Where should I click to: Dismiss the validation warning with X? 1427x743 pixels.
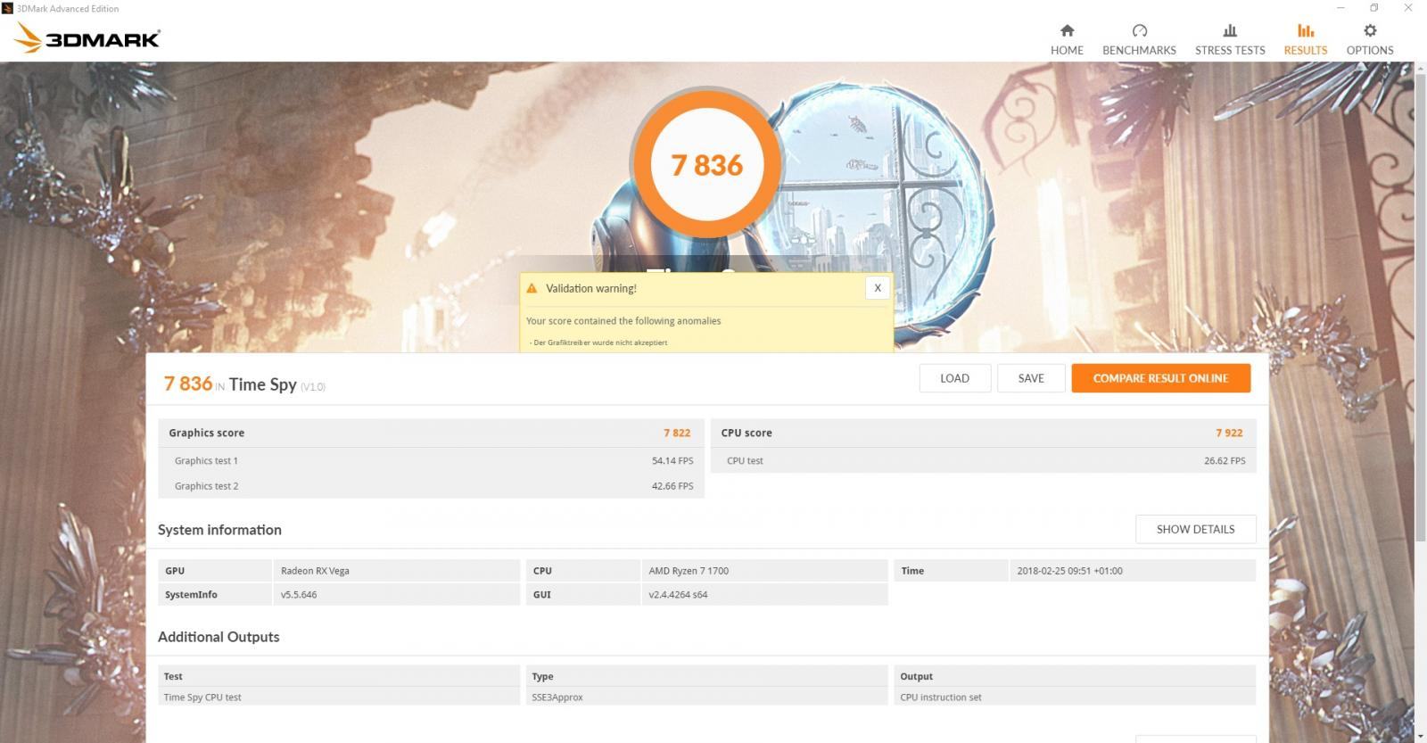coord(878,288)
